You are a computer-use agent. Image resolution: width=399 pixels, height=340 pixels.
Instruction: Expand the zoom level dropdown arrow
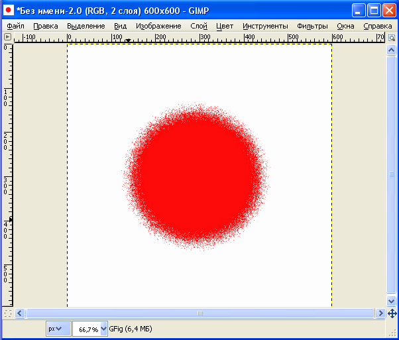click(103, 328)
